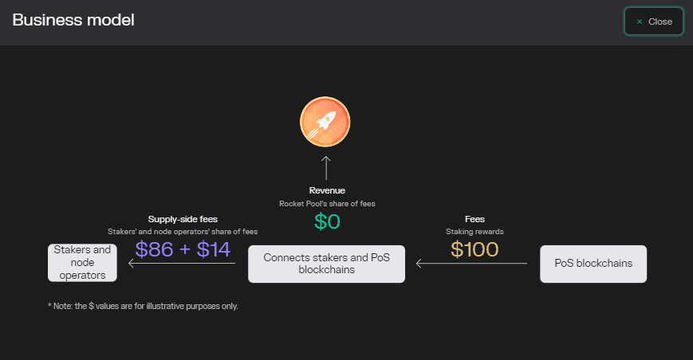Click Rocket Pool's share of fees text
The height and width of the screenshot is (360, 693).
pos(327,204)
